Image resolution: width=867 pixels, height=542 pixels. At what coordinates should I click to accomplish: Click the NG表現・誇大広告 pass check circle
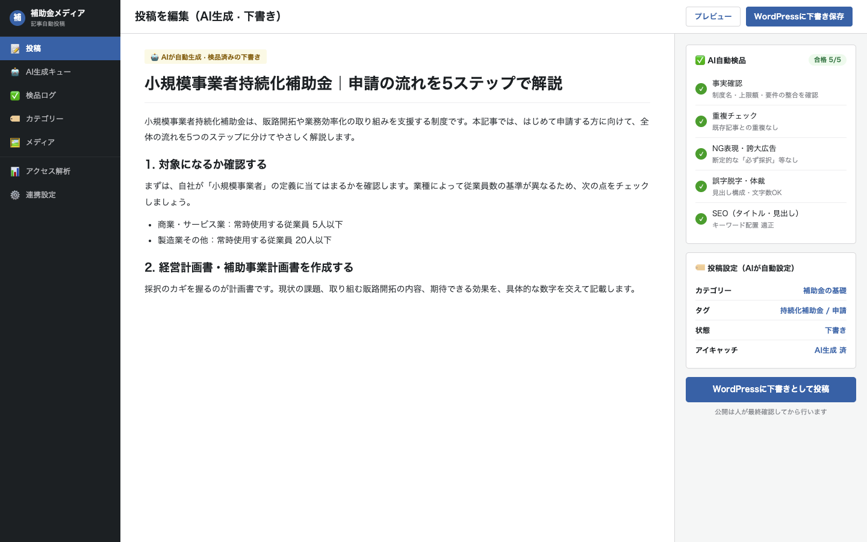point(701,154)
